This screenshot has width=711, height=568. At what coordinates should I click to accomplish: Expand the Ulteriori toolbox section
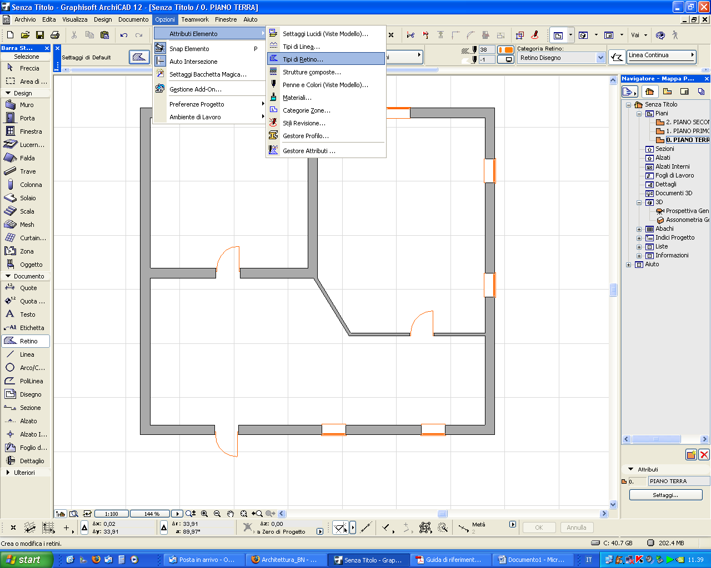click(x=8, y=473)
